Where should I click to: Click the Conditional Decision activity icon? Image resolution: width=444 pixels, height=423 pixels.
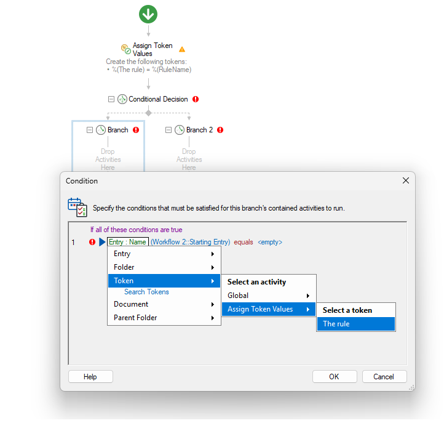click(x=122, y=99)
